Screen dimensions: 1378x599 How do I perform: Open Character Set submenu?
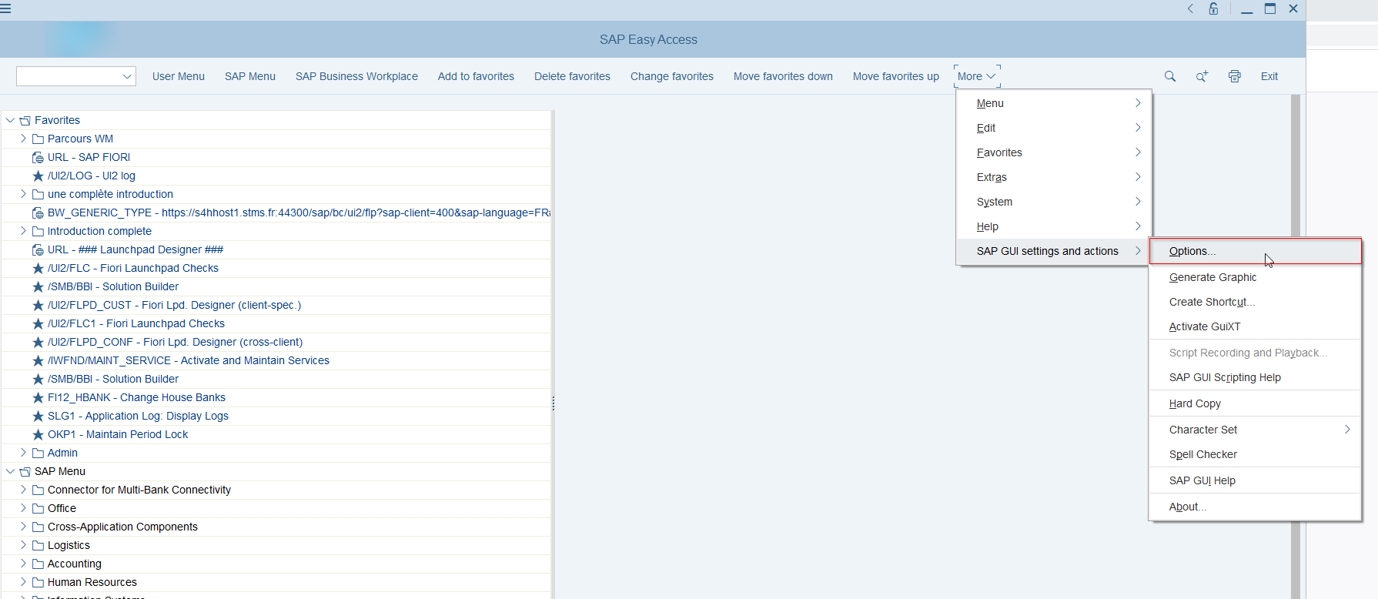click(x=1256, y=430)
